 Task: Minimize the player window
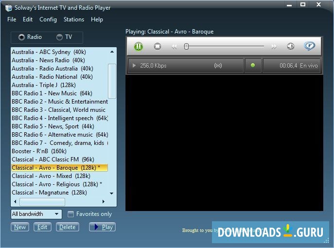289,5
